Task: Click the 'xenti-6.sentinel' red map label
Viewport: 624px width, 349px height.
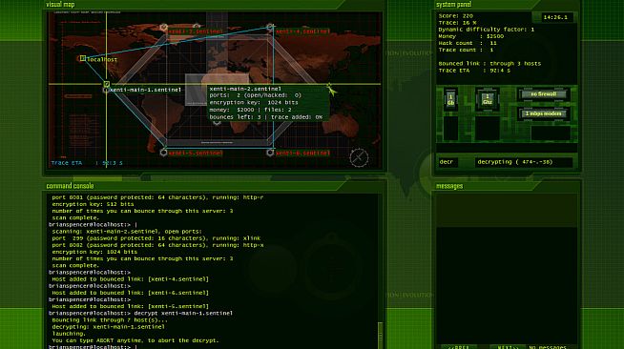Action: pyautogui.click(x=302, y=153)
